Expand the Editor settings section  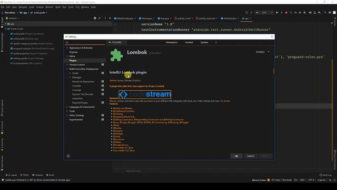click(67, 56)
